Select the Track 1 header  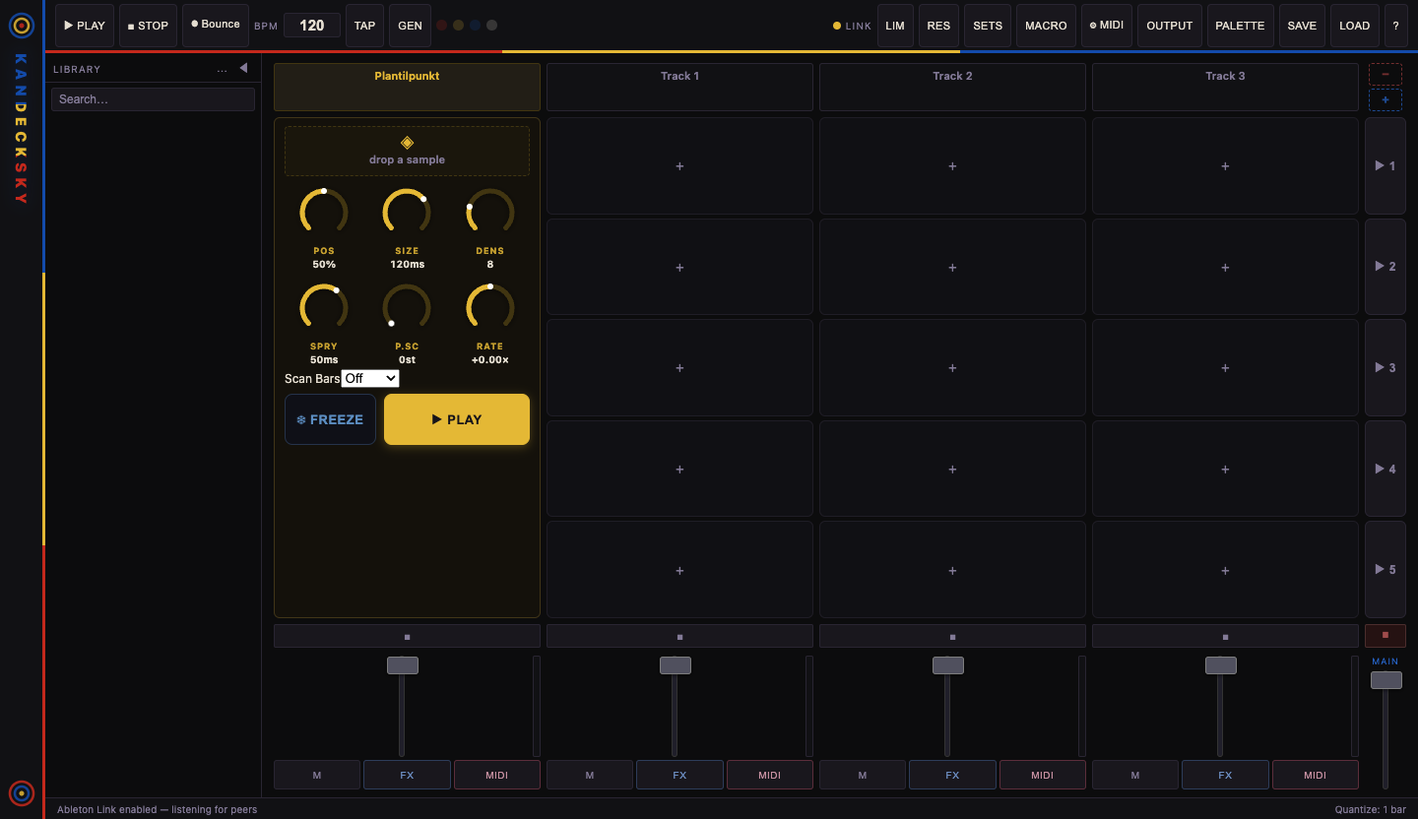click(679, 87)
